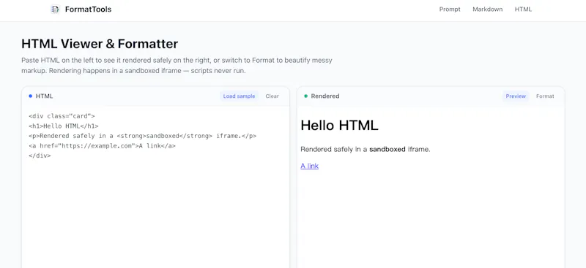This screenshot has height=268, width=586.
Task: Clear the HTML input
Action: pyautogui.click(x=272, y=96)
